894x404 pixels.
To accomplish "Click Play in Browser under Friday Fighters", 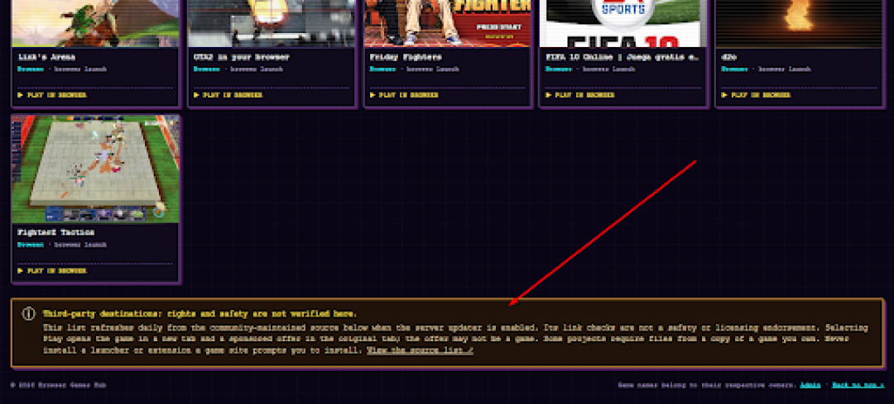I will (x=404, y=95).
